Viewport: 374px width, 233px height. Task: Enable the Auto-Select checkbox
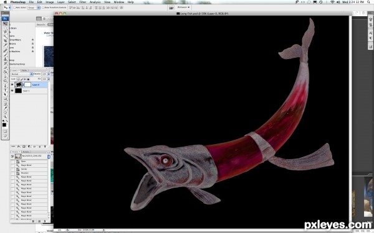(14, 7)
